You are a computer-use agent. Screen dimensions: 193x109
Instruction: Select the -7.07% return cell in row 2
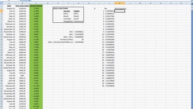(x=36, y=8)
